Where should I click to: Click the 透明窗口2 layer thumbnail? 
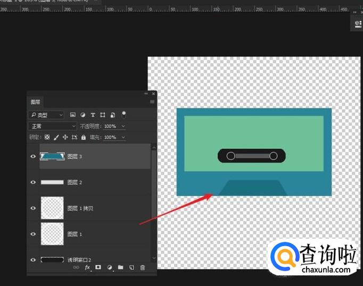52,259
